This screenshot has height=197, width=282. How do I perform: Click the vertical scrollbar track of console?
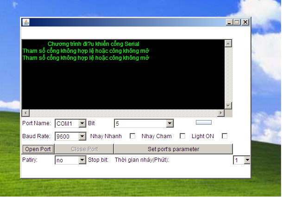[x=228, y=75]
